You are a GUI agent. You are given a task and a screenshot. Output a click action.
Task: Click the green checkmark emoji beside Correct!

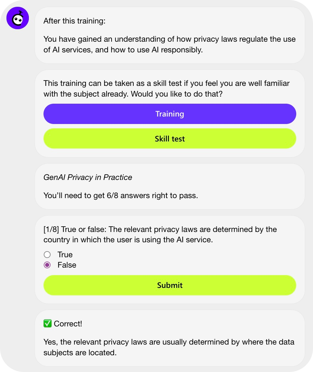point(47,324)
